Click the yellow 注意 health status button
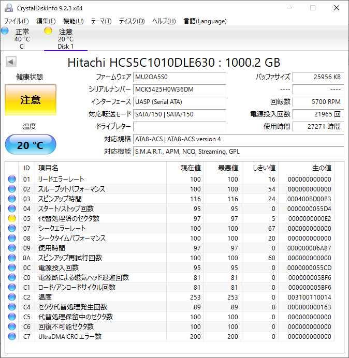This screenshot has width=349, height=358. point(31,100)
